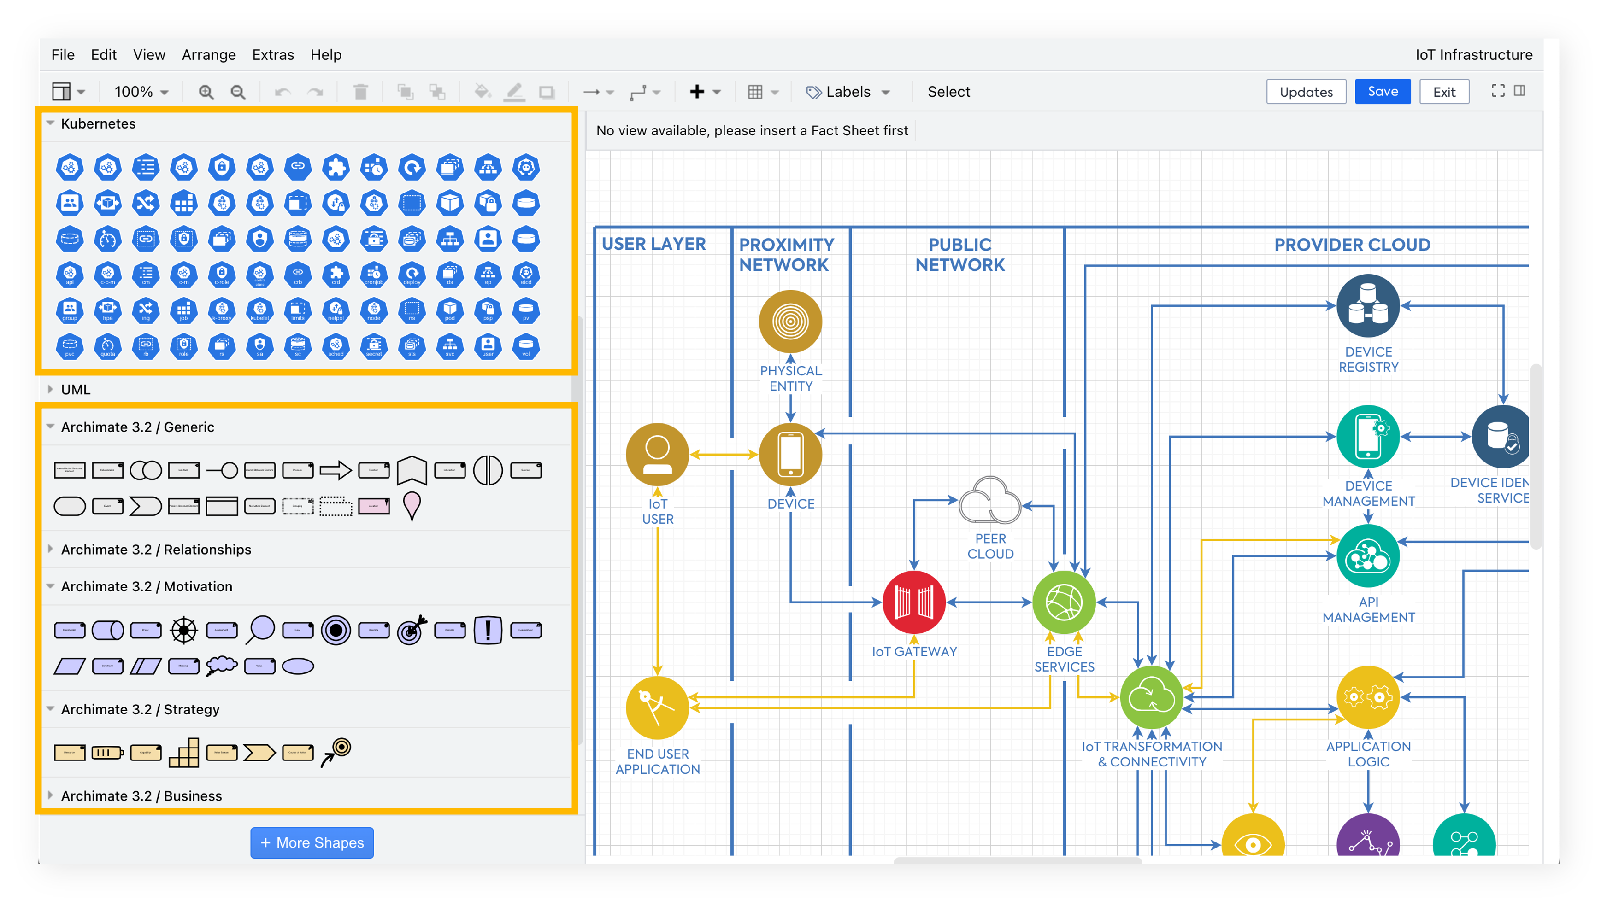Expand Archimate 3.2 / Relationships section
The height and width of the screenshot is (912, 1607).
click(50, 550)
